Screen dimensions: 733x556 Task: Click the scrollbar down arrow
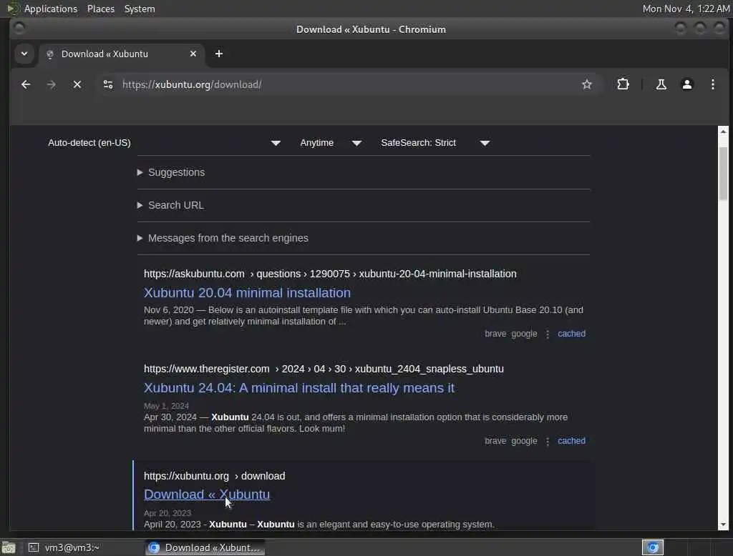click(x=723, y=525)
